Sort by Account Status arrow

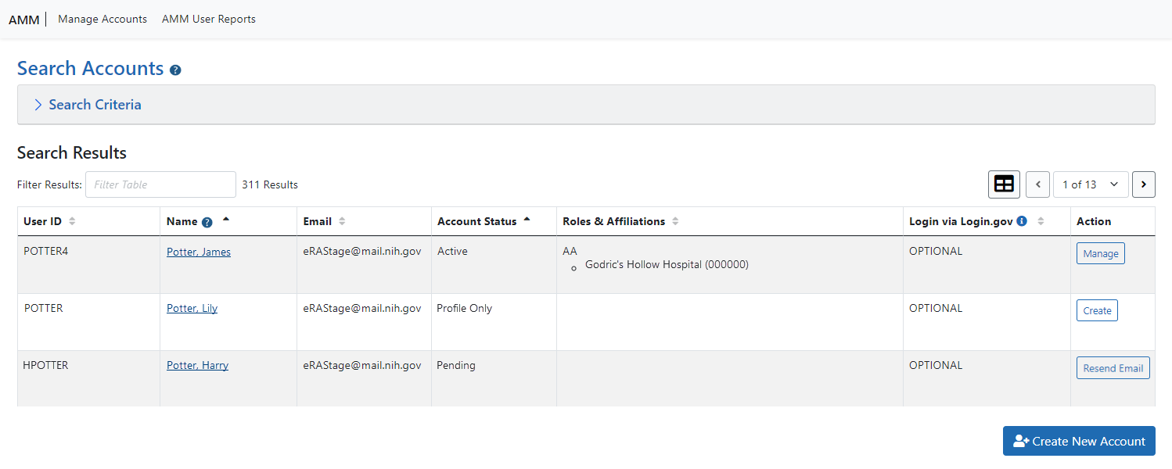tap(527, 220)
